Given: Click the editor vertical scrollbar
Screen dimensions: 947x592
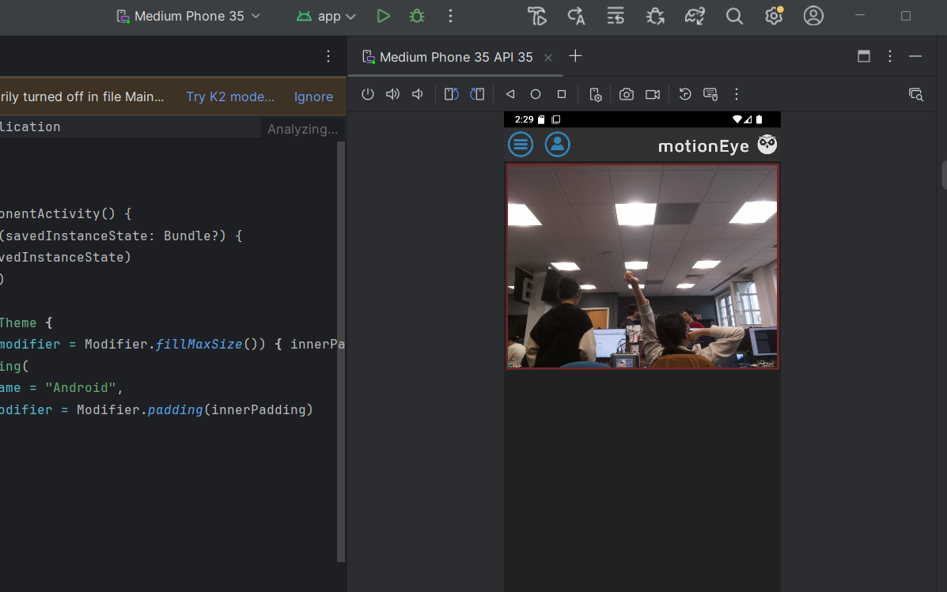Looking at the screenshot, I should click(x=341, y=352).
